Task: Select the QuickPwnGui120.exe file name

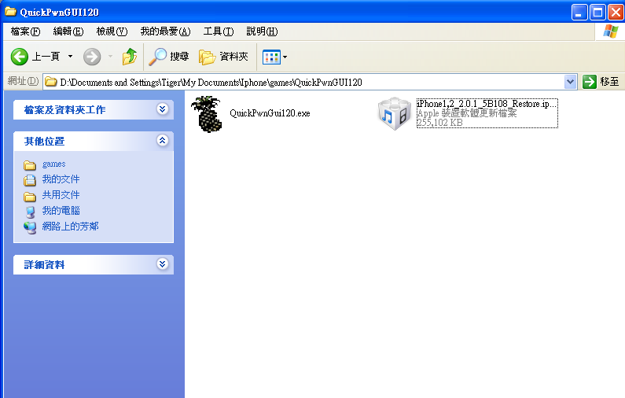Action: click(270, 113)
